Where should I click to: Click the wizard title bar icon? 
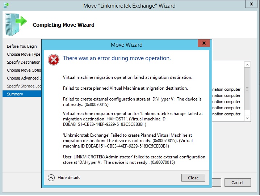point(6,5)
